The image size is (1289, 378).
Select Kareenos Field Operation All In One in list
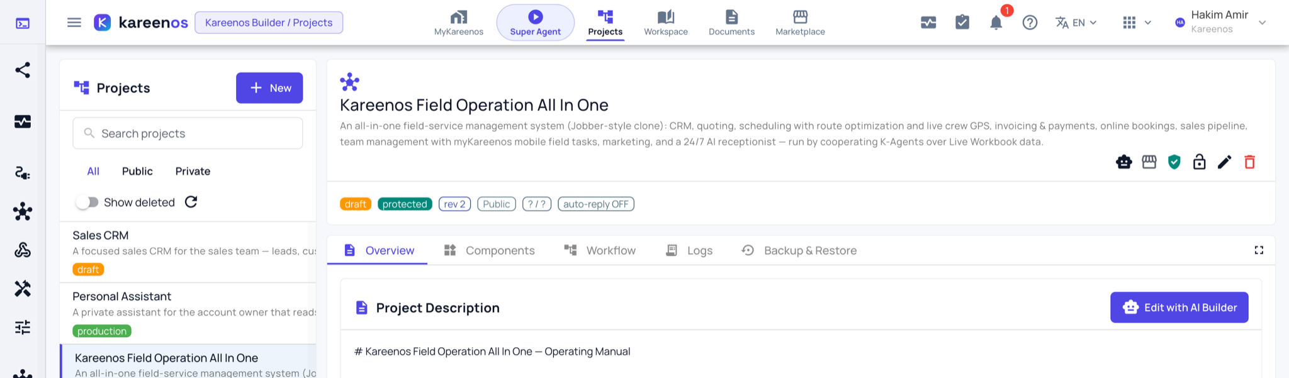[188, 362]
